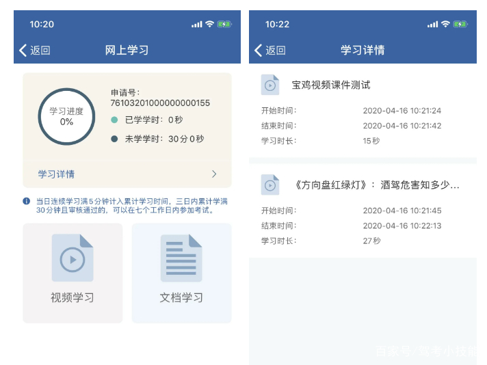
Task: Click video icon beside 宝鸡视频课件测试
Action: coord(270,85)
